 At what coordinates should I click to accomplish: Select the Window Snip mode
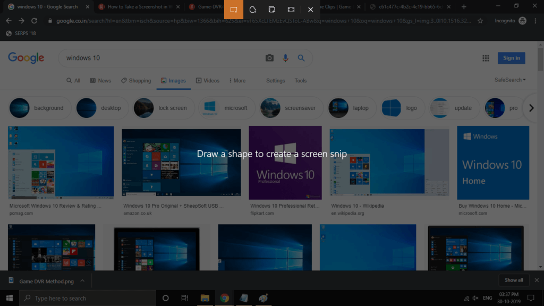(272, 10)
